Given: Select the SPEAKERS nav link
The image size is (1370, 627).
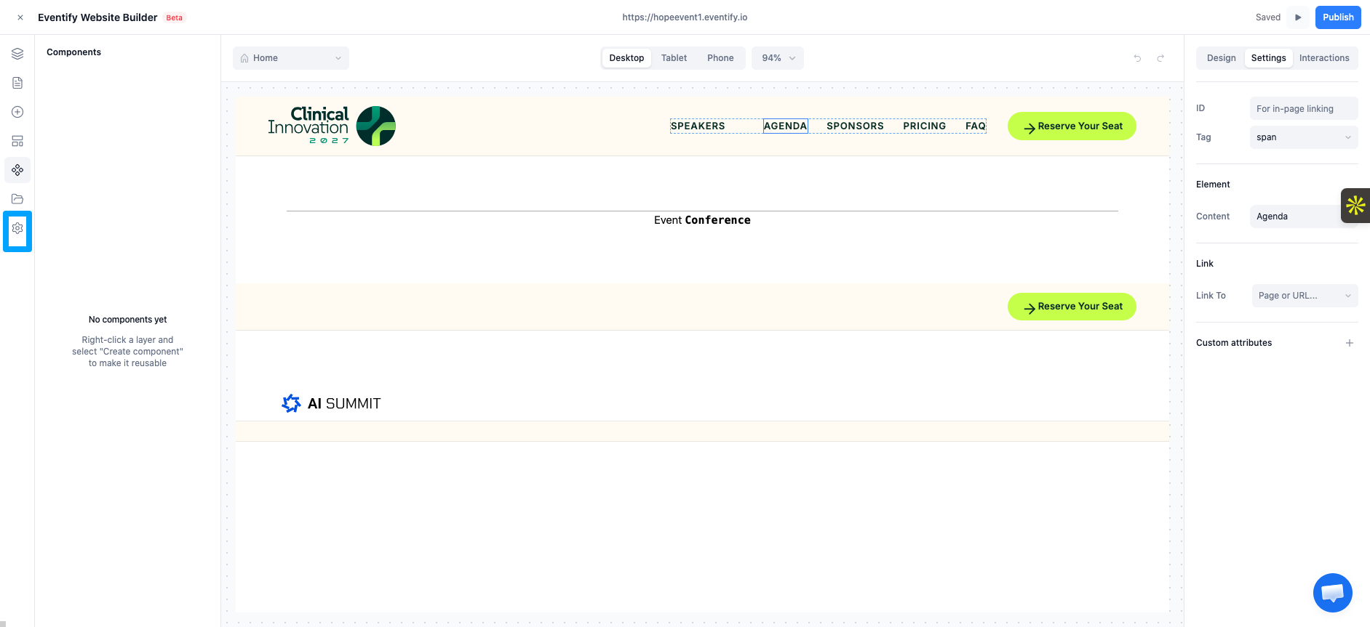Looking at the screenshot, I should (698, 126).
